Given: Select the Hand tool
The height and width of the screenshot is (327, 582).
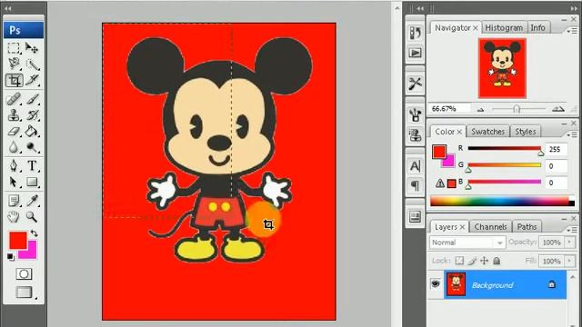Looking at the screenshot, I should click(14, 216).
